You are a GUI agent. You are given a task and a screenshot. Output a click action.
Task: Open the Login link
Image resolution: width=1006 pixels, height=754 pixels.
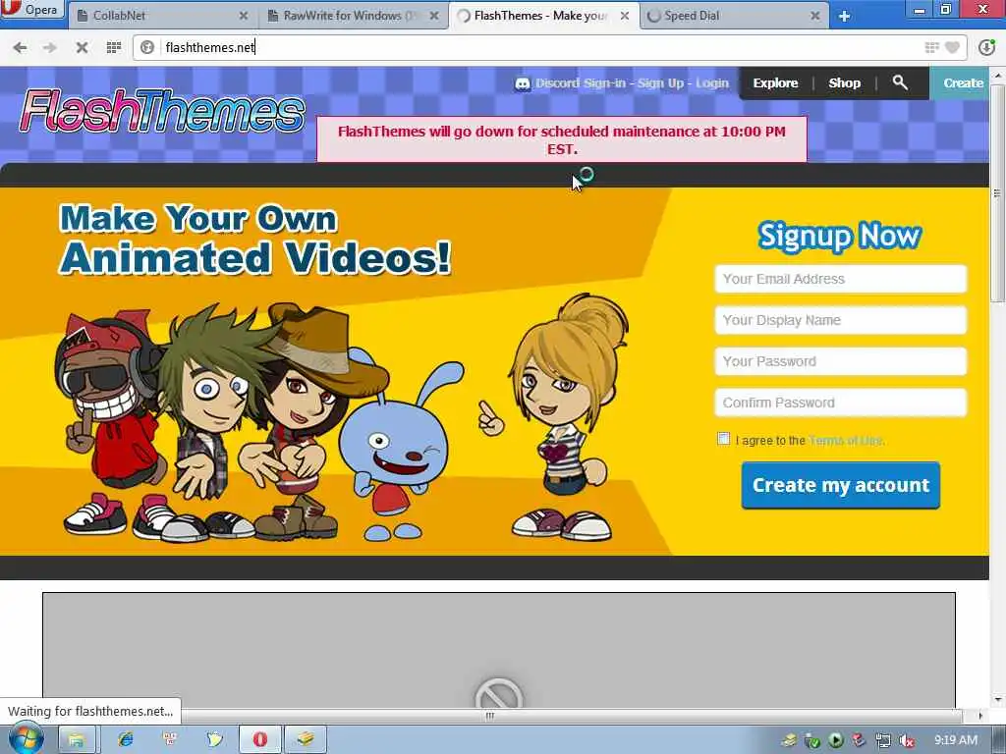coord(712,83)
